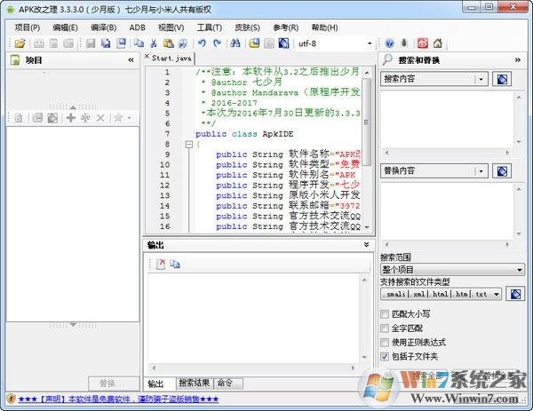Viewport: 533px width, 411px height.
Task: Click the output panel horizontal scrollbar
Action: [x=253, y=368]
